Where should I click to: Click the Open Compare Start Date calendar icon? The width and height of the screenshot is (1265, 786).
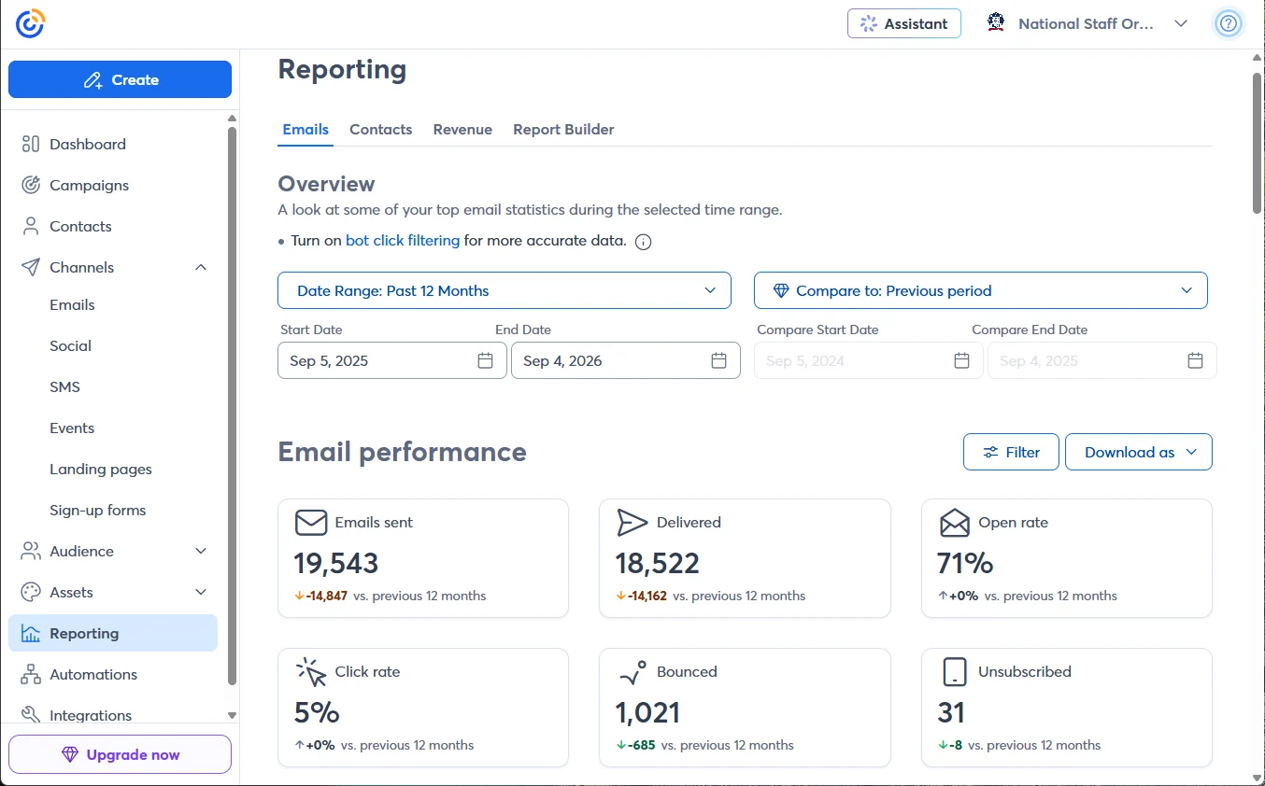click(x=961, y=360)
